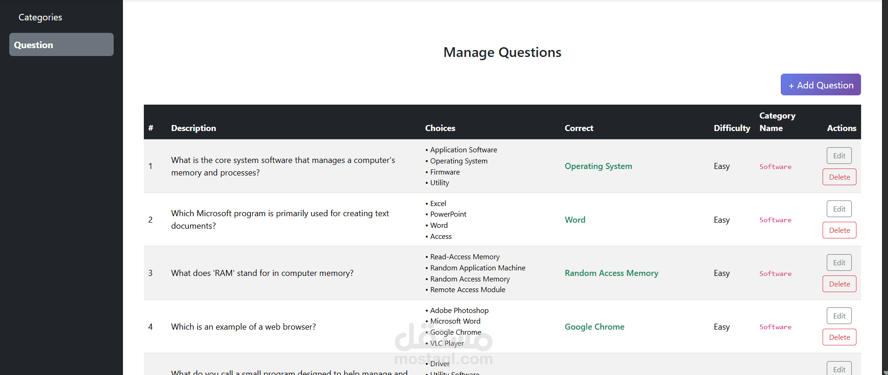
Task: Edit the RAM question row
Action: (x=839, y=262)
